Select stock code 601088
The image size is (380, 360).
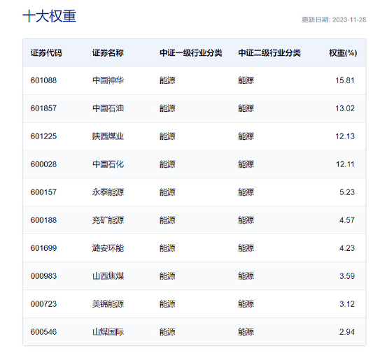(x=43, y=80)
